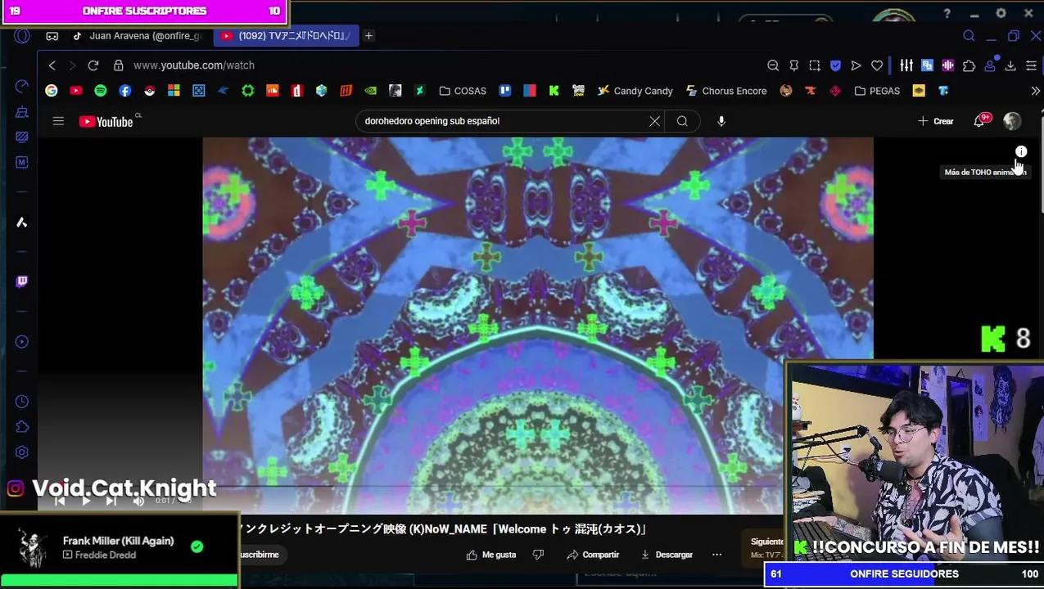The width and height of the screenshot is (1044, 589).
Task: Download the video with Descargar
Action: (667, 555)
